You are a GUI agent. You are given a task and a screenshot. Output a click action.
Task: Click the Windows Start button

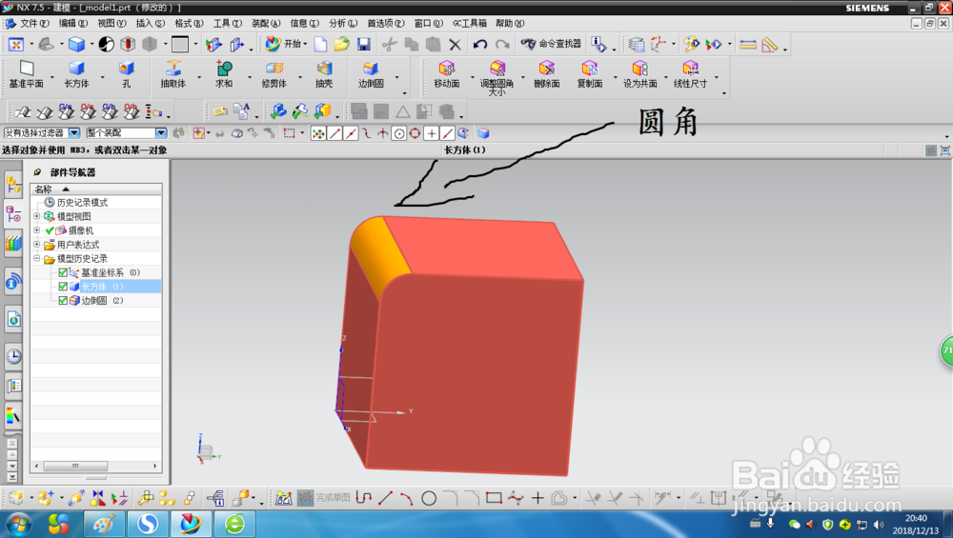(x=17, y=524)
